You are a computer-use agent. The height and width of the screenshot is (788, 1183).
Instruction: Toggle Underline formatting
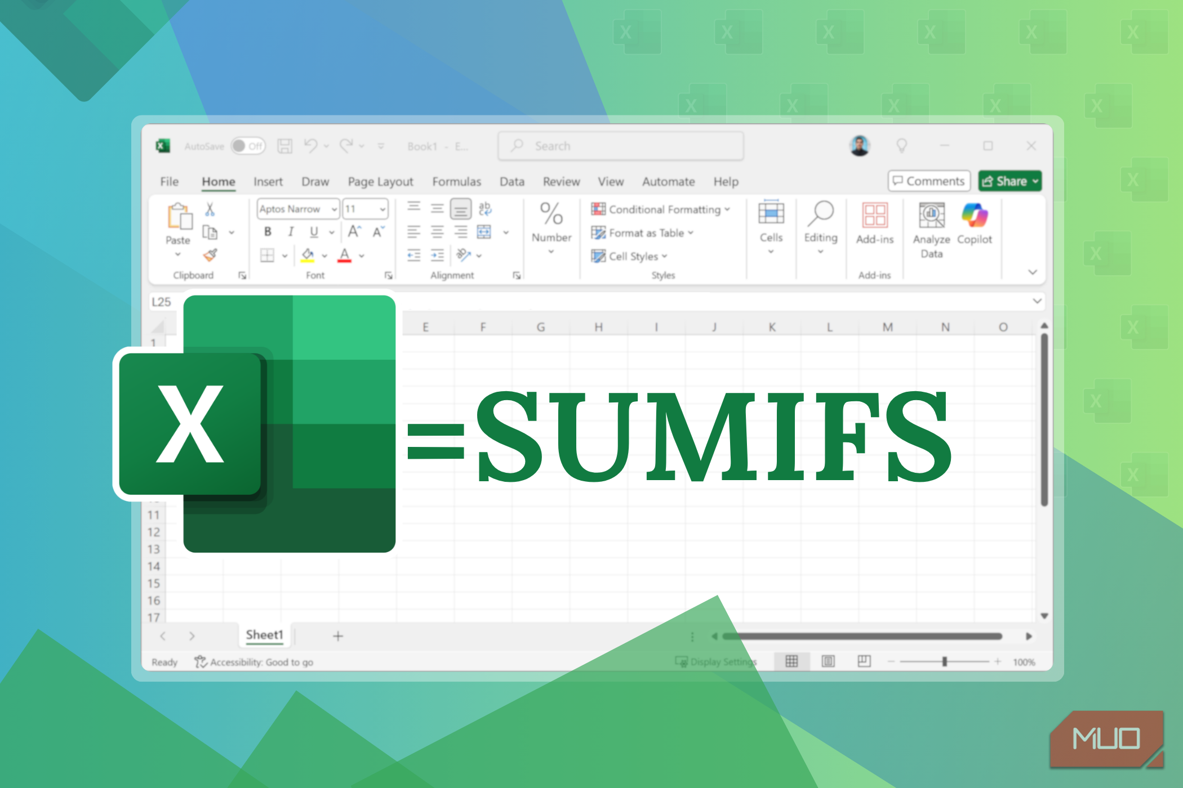(314, 232)
